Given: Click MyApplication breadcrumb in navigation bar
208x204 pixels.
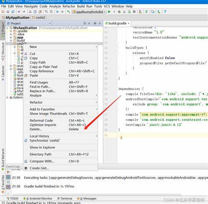Looking at the screenshot, I should pyautogui.click(x=16, y=18).
